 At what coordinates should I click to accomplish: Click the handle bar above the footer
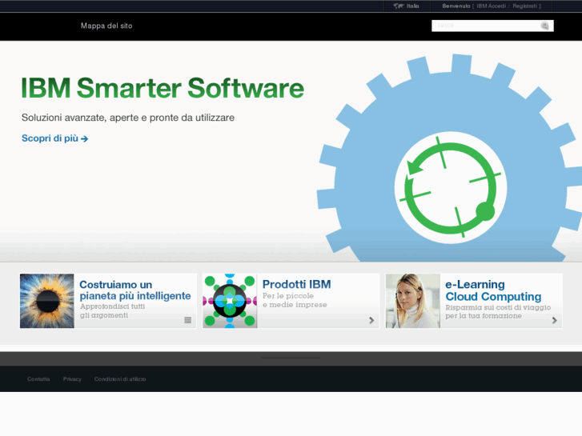pos(291,358)
